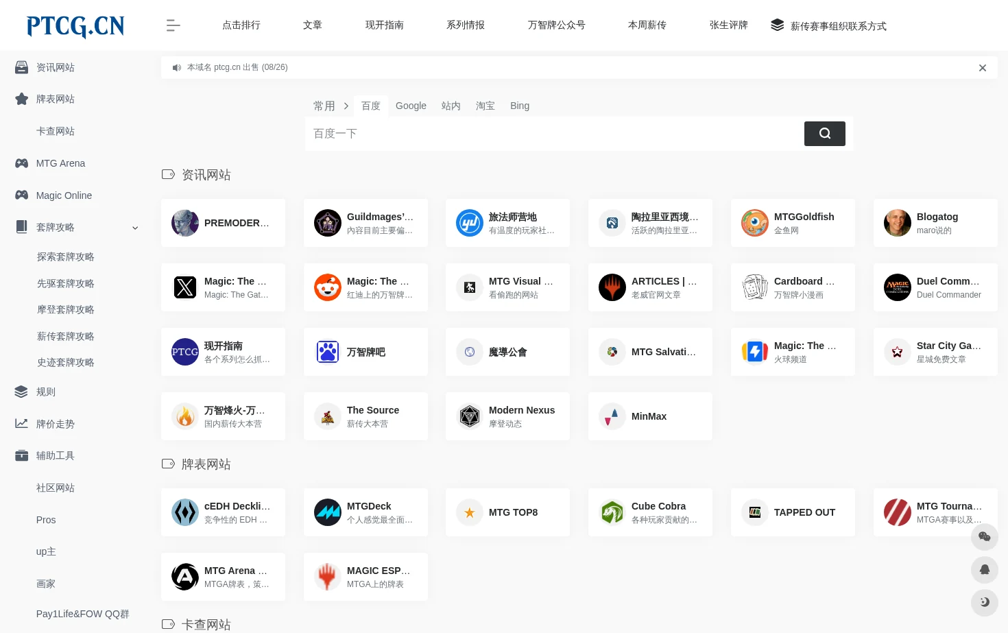This screenshot has height=633, width=1008.
Task: Open the Cardboard Crack card icon
Action: pyautogui.click(x=755, y=287)
